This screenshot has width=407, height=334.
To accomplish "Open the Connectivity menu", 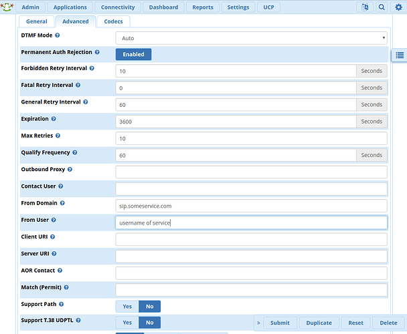I will coord(118,7).
